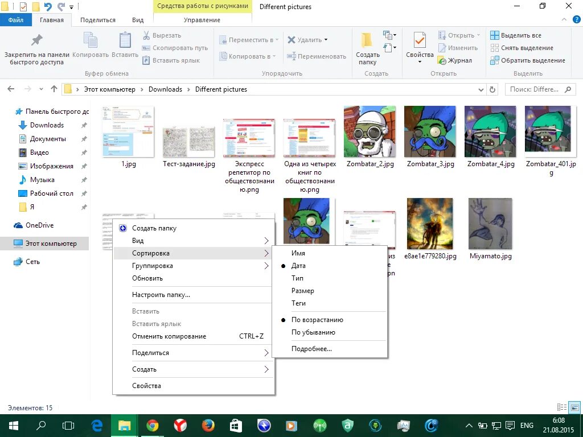Choose Отменить копирование menu entry
Viewport: 583px width, 437px height.
click(194, 336)
